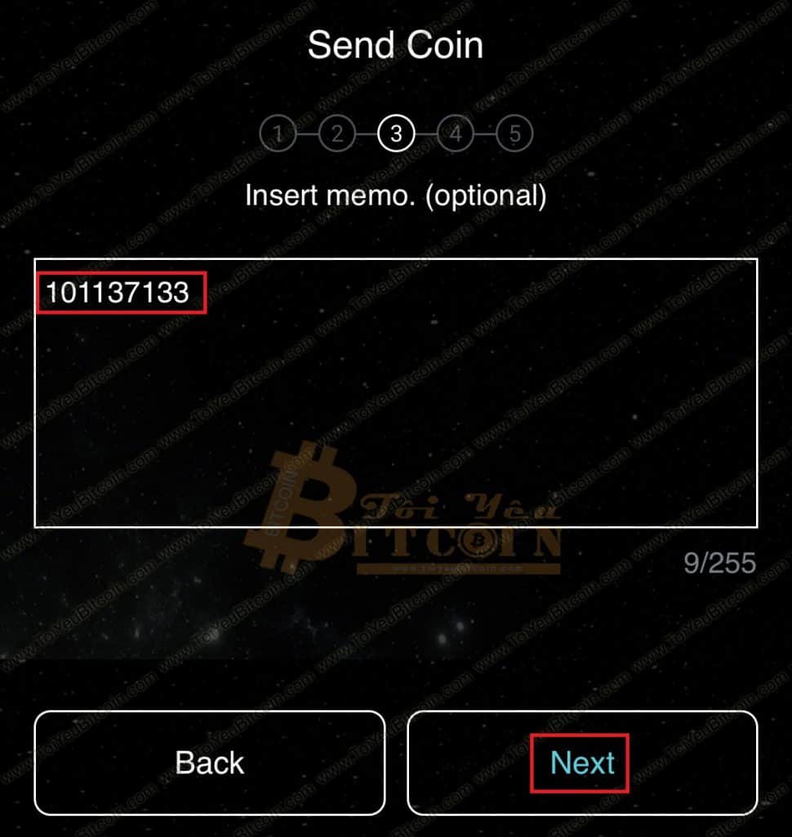Screen dimensions: 792x837
Task: Focus the memo text box empty area
Action: click(x=396, y=416)
